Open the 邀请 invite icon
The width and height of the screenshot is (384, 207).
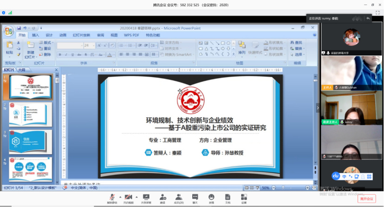163,199
